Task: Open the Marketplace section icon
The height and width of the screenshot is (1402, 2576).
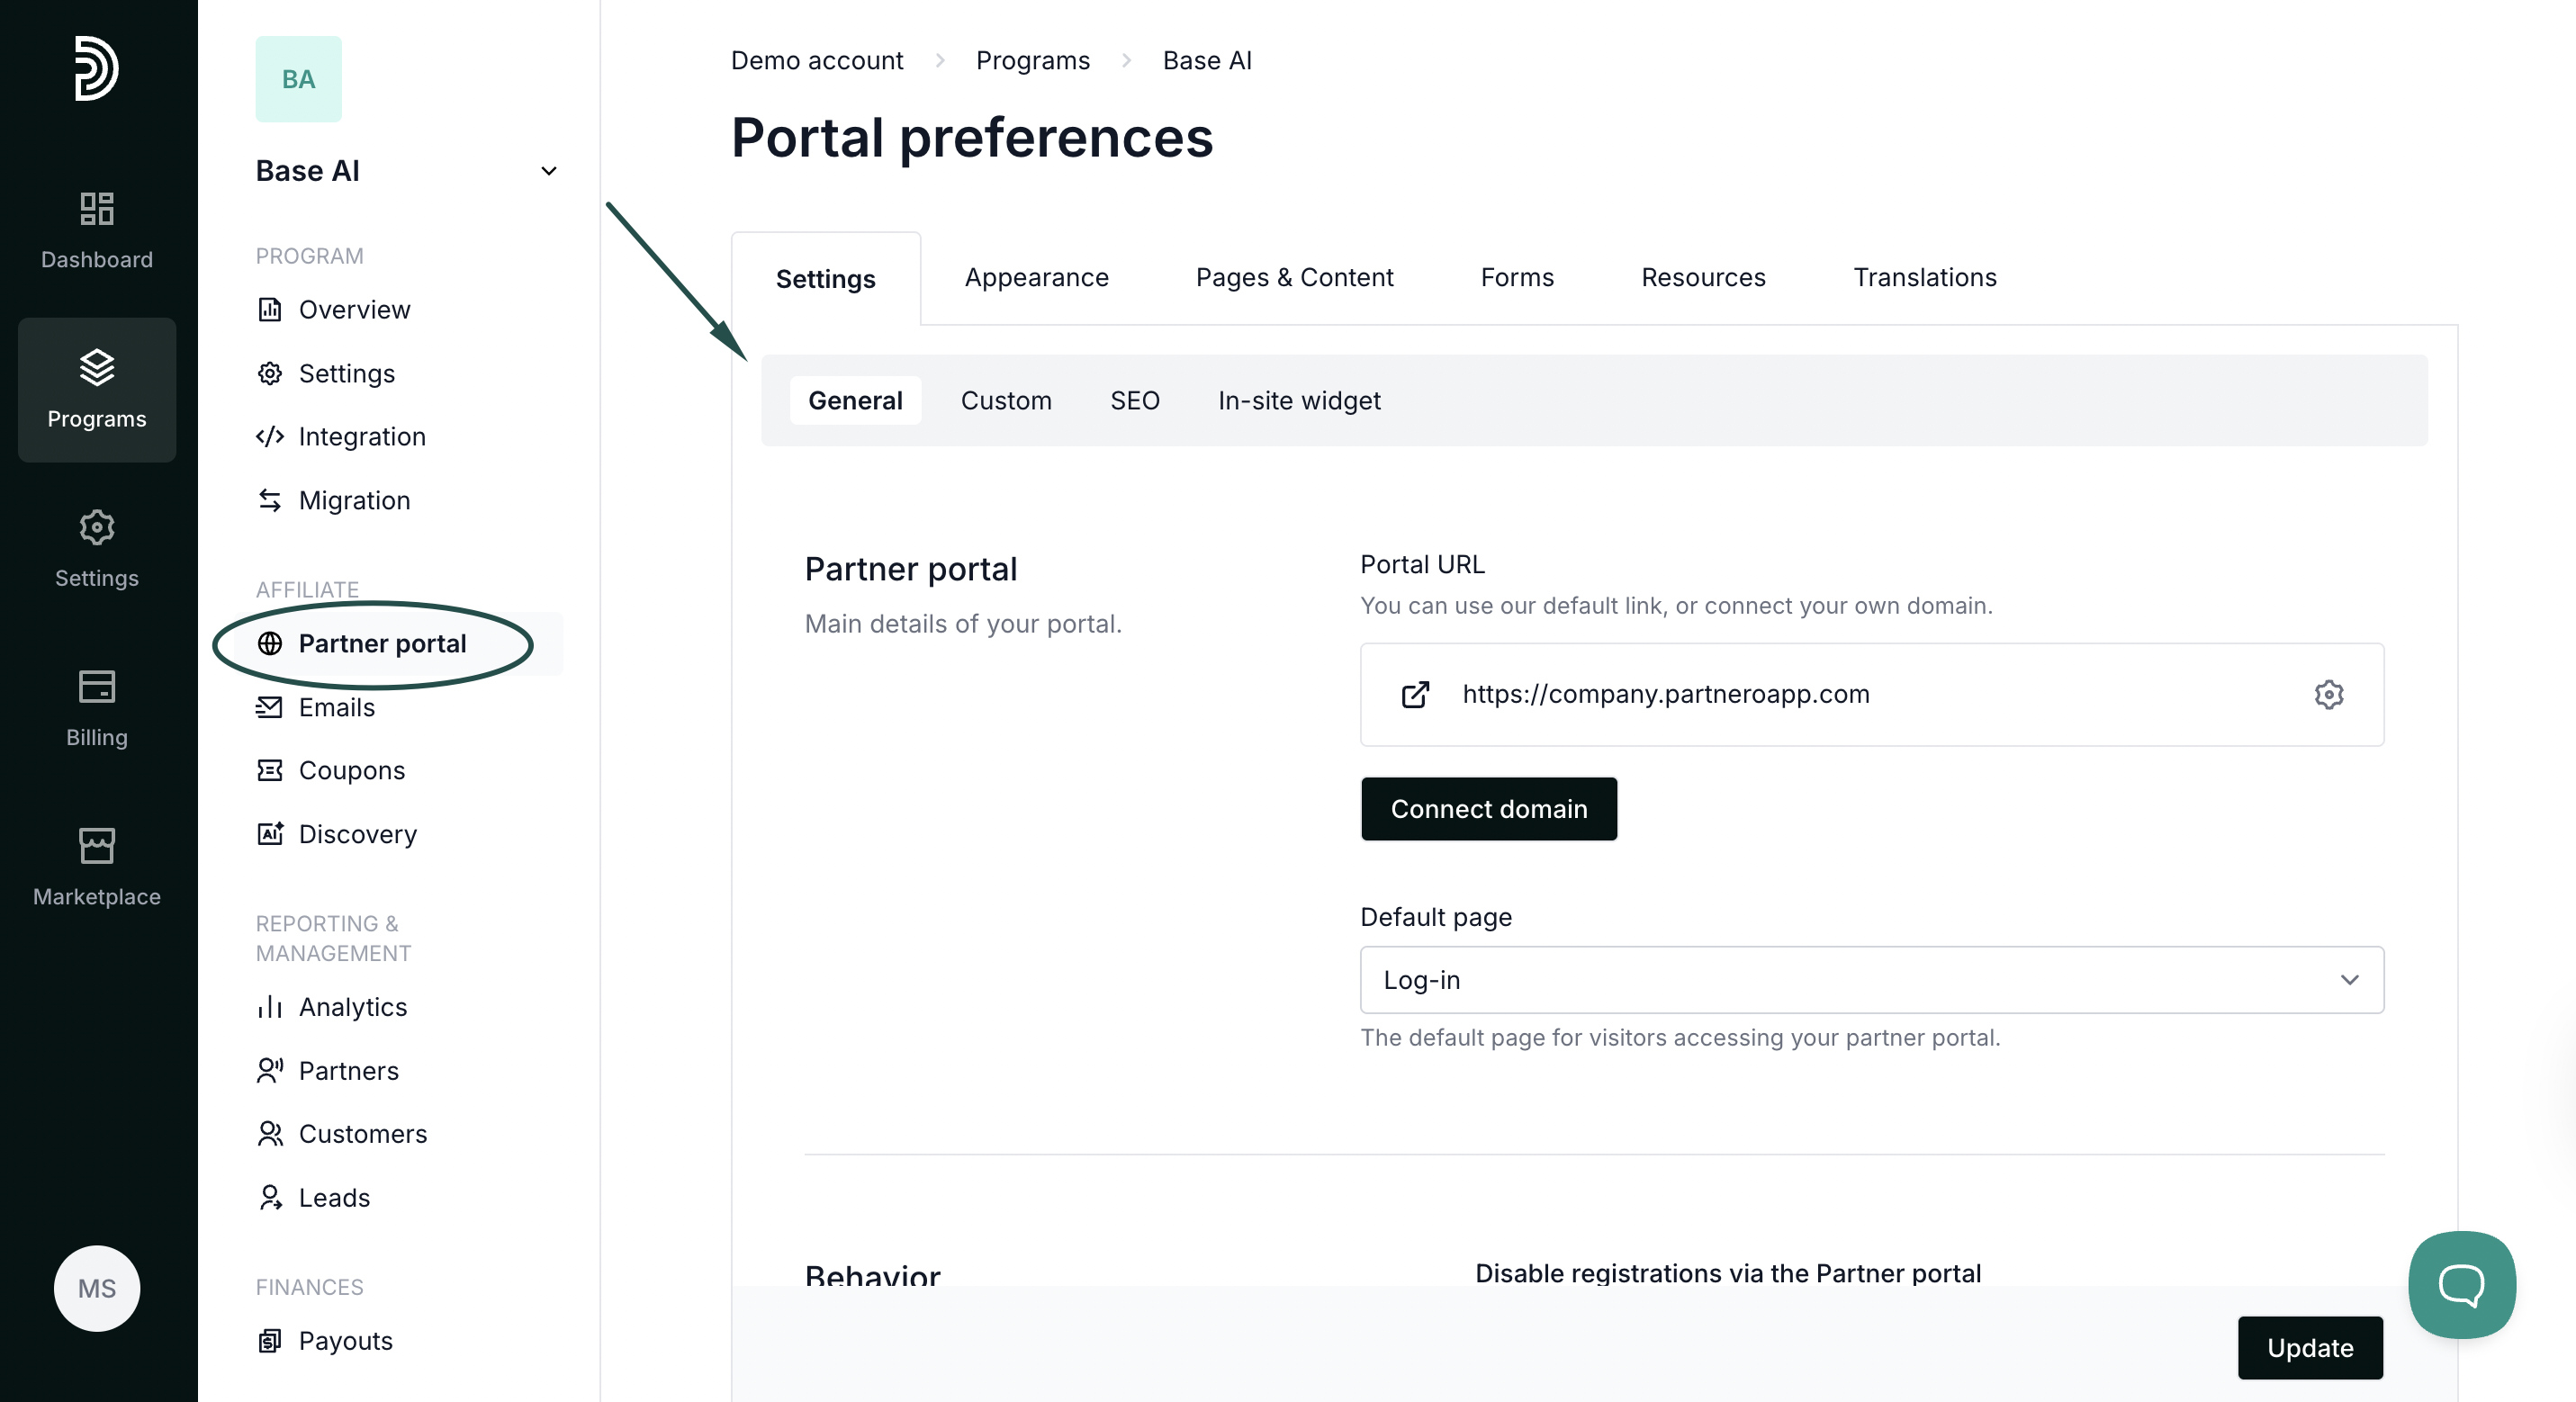Action: tap(97, 866)
